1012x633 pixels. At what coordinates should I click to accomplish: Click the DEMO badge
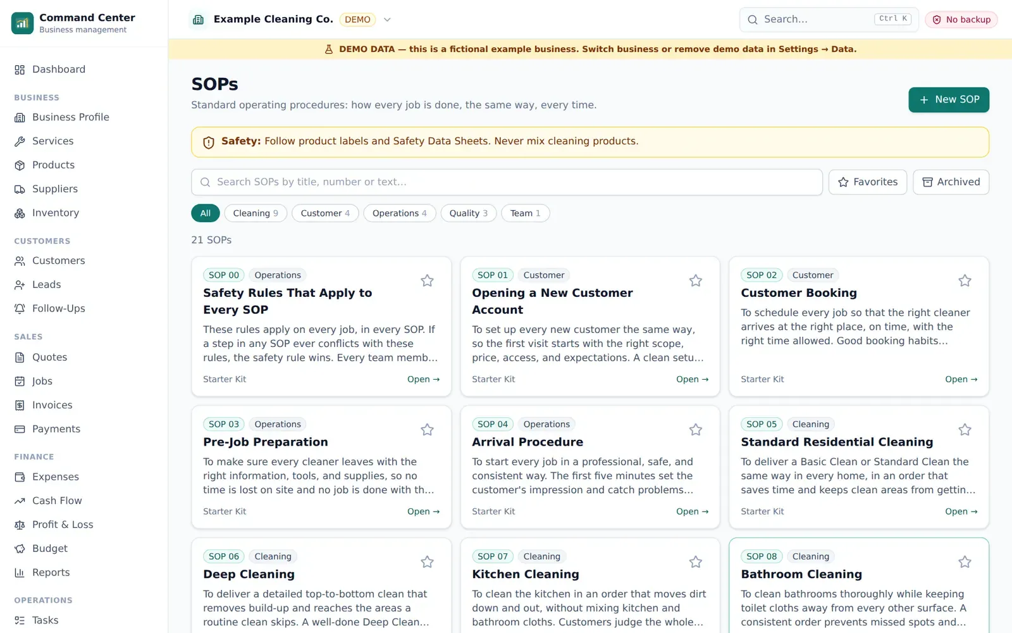tap(357, 20)
